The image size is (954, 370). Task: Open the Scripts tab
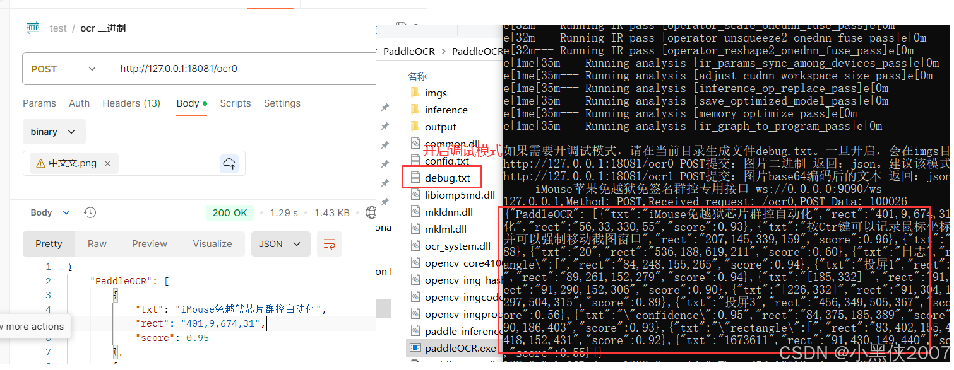(236, 103)
